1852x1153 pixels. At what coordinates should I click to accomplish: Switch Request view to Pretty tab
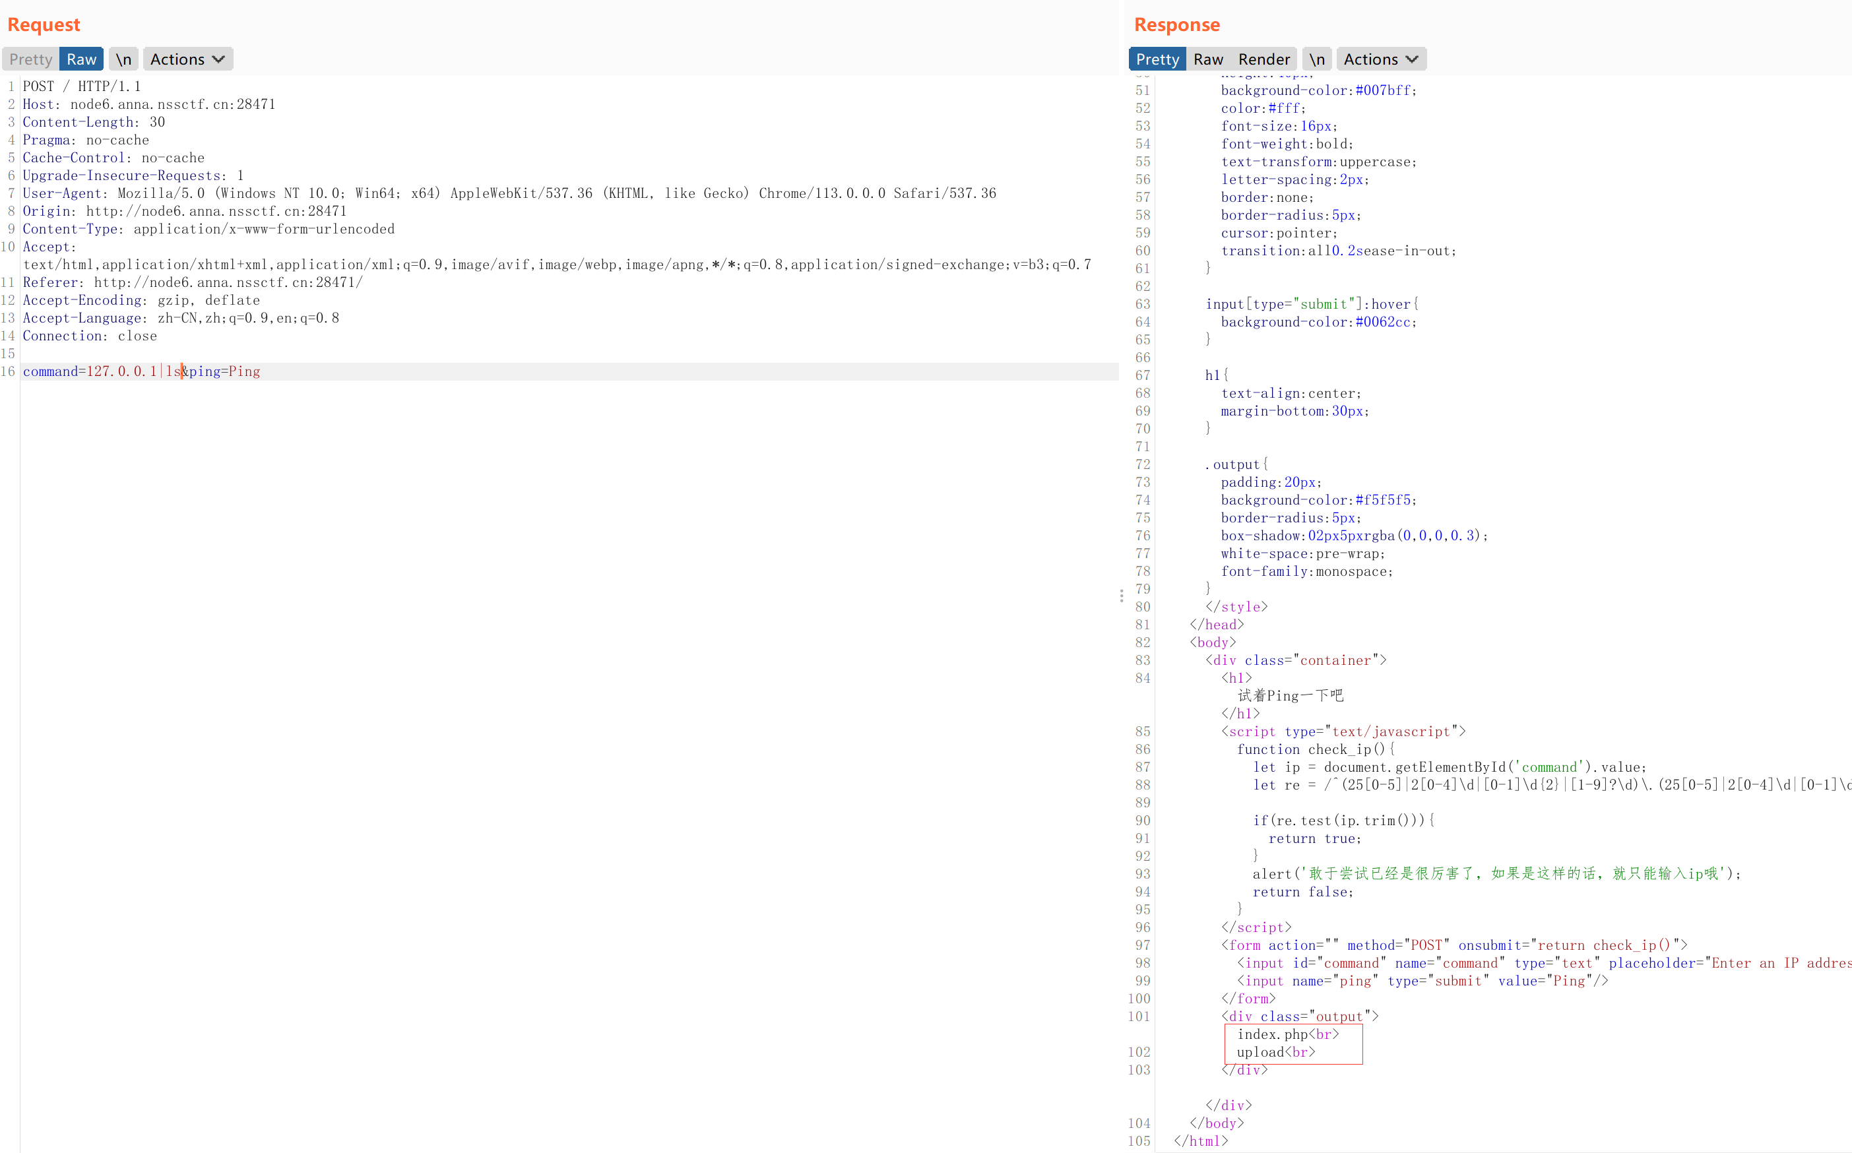[x=30, y=59]
